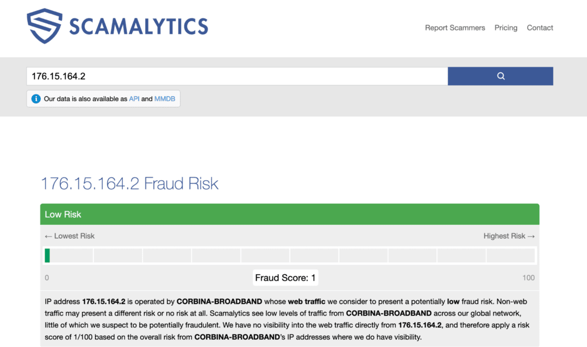Select the Fraud Score: 1 label
Screen dimensions: 587x347
click(x=285, y=277)
